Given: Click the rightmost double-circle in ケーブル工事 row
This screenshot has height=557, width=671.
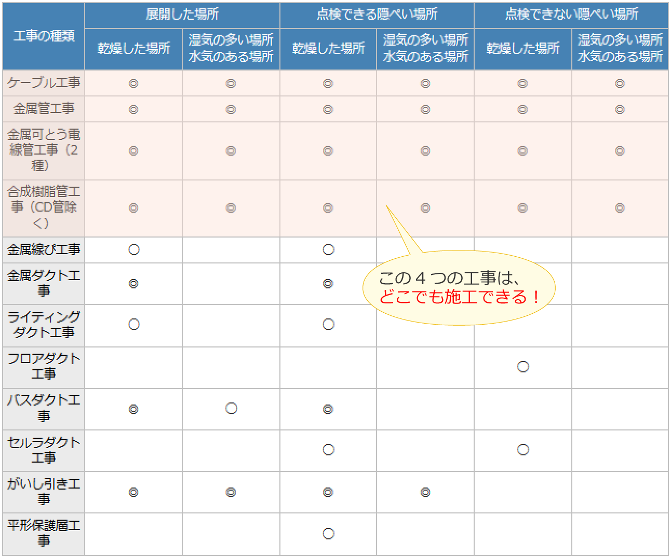Looking at the screenshot, I should tap(620, 83).
